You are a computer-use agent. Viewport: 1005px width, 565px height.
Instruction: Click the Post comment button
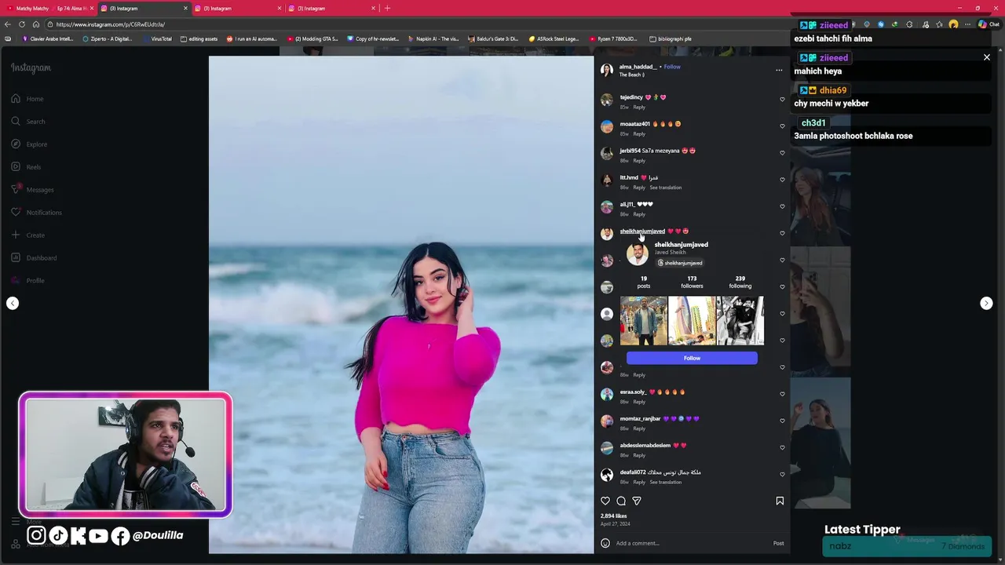tap(778, 543)
